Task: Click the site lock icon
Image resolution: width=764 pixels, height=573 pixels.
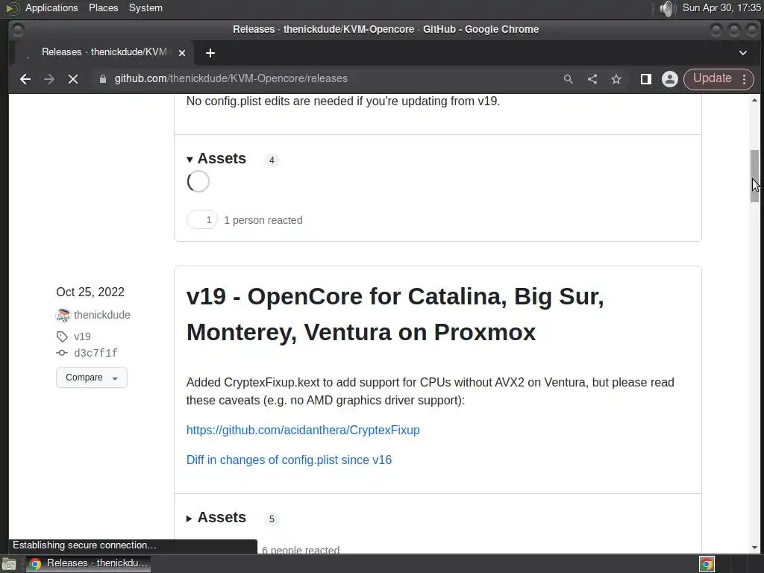Action: click(102, 79)
